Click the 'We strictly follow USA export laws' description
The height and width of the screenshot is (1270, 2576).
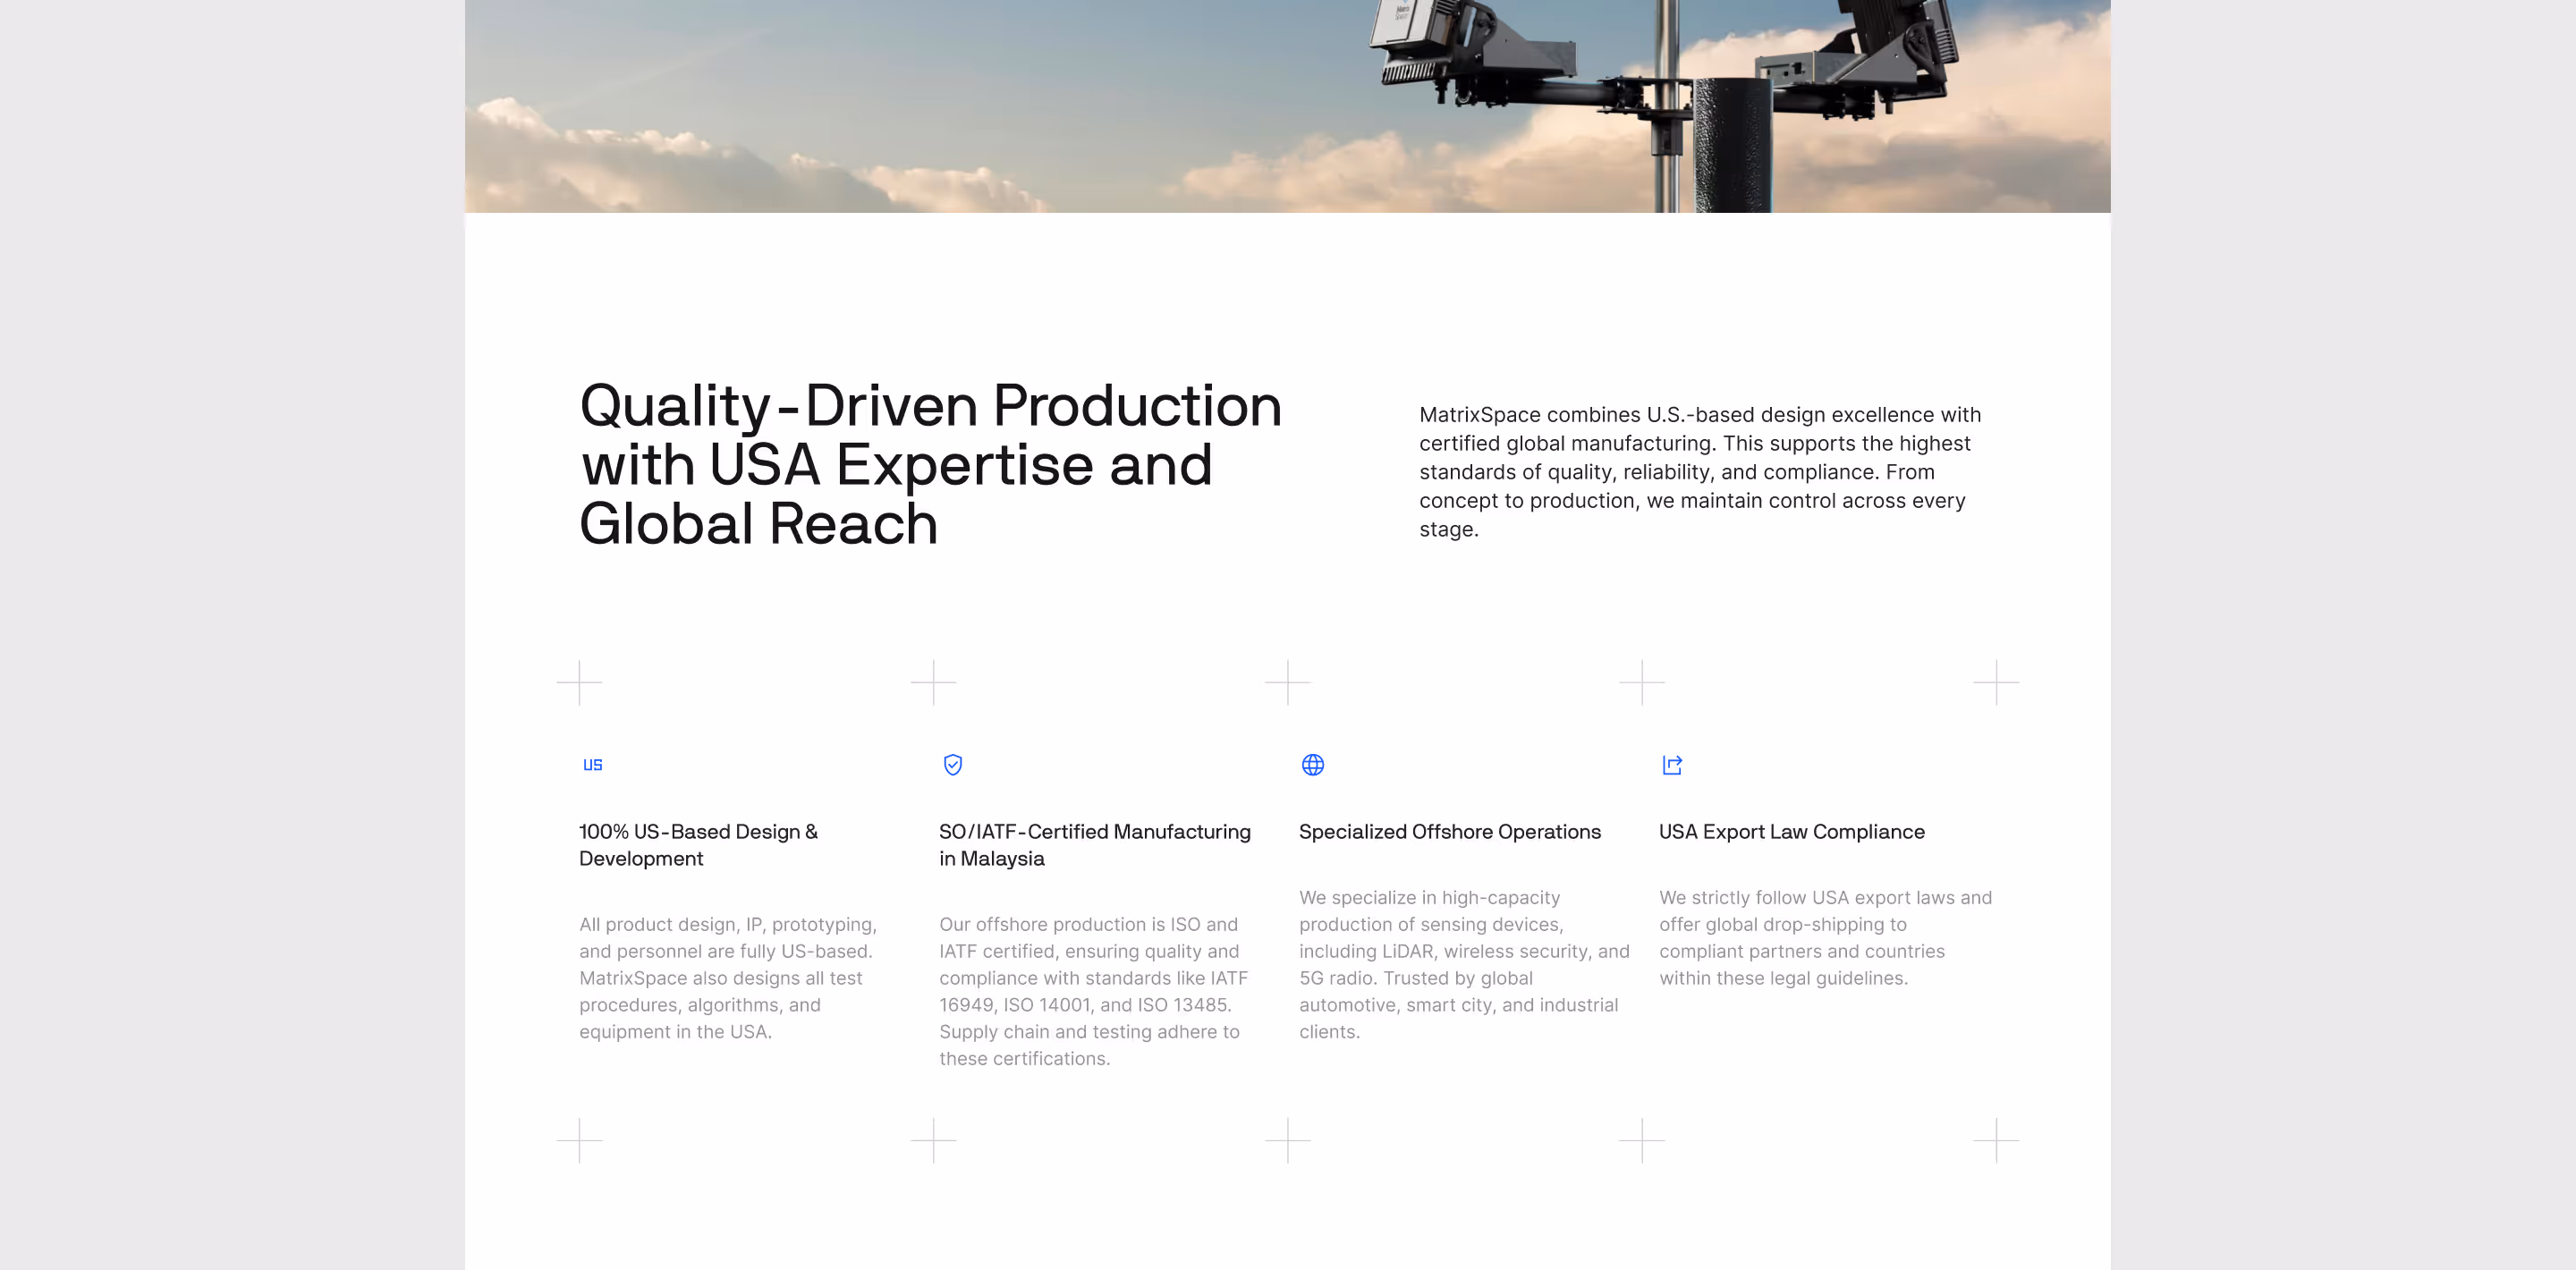point(1825,938)
